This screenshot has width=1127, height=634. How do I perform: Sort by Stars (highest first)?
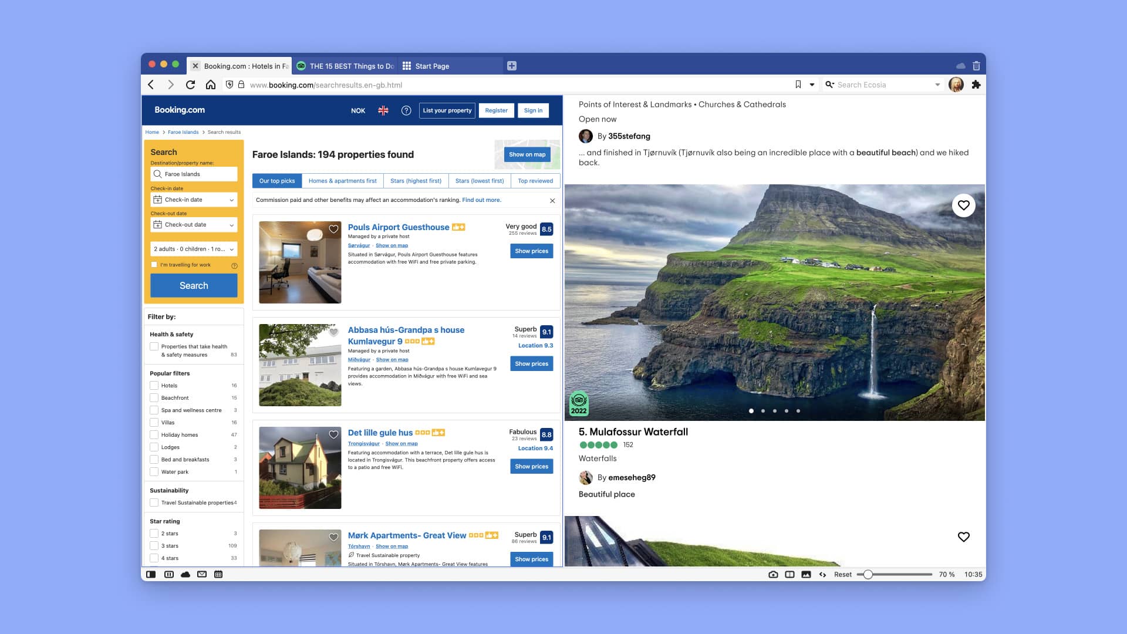[x=416, y=181]
